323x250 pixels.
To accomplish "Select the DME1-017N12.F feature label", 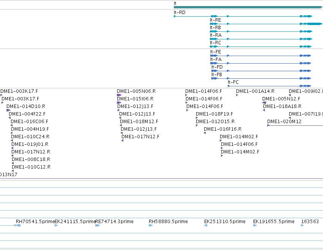I will [140, 137].
